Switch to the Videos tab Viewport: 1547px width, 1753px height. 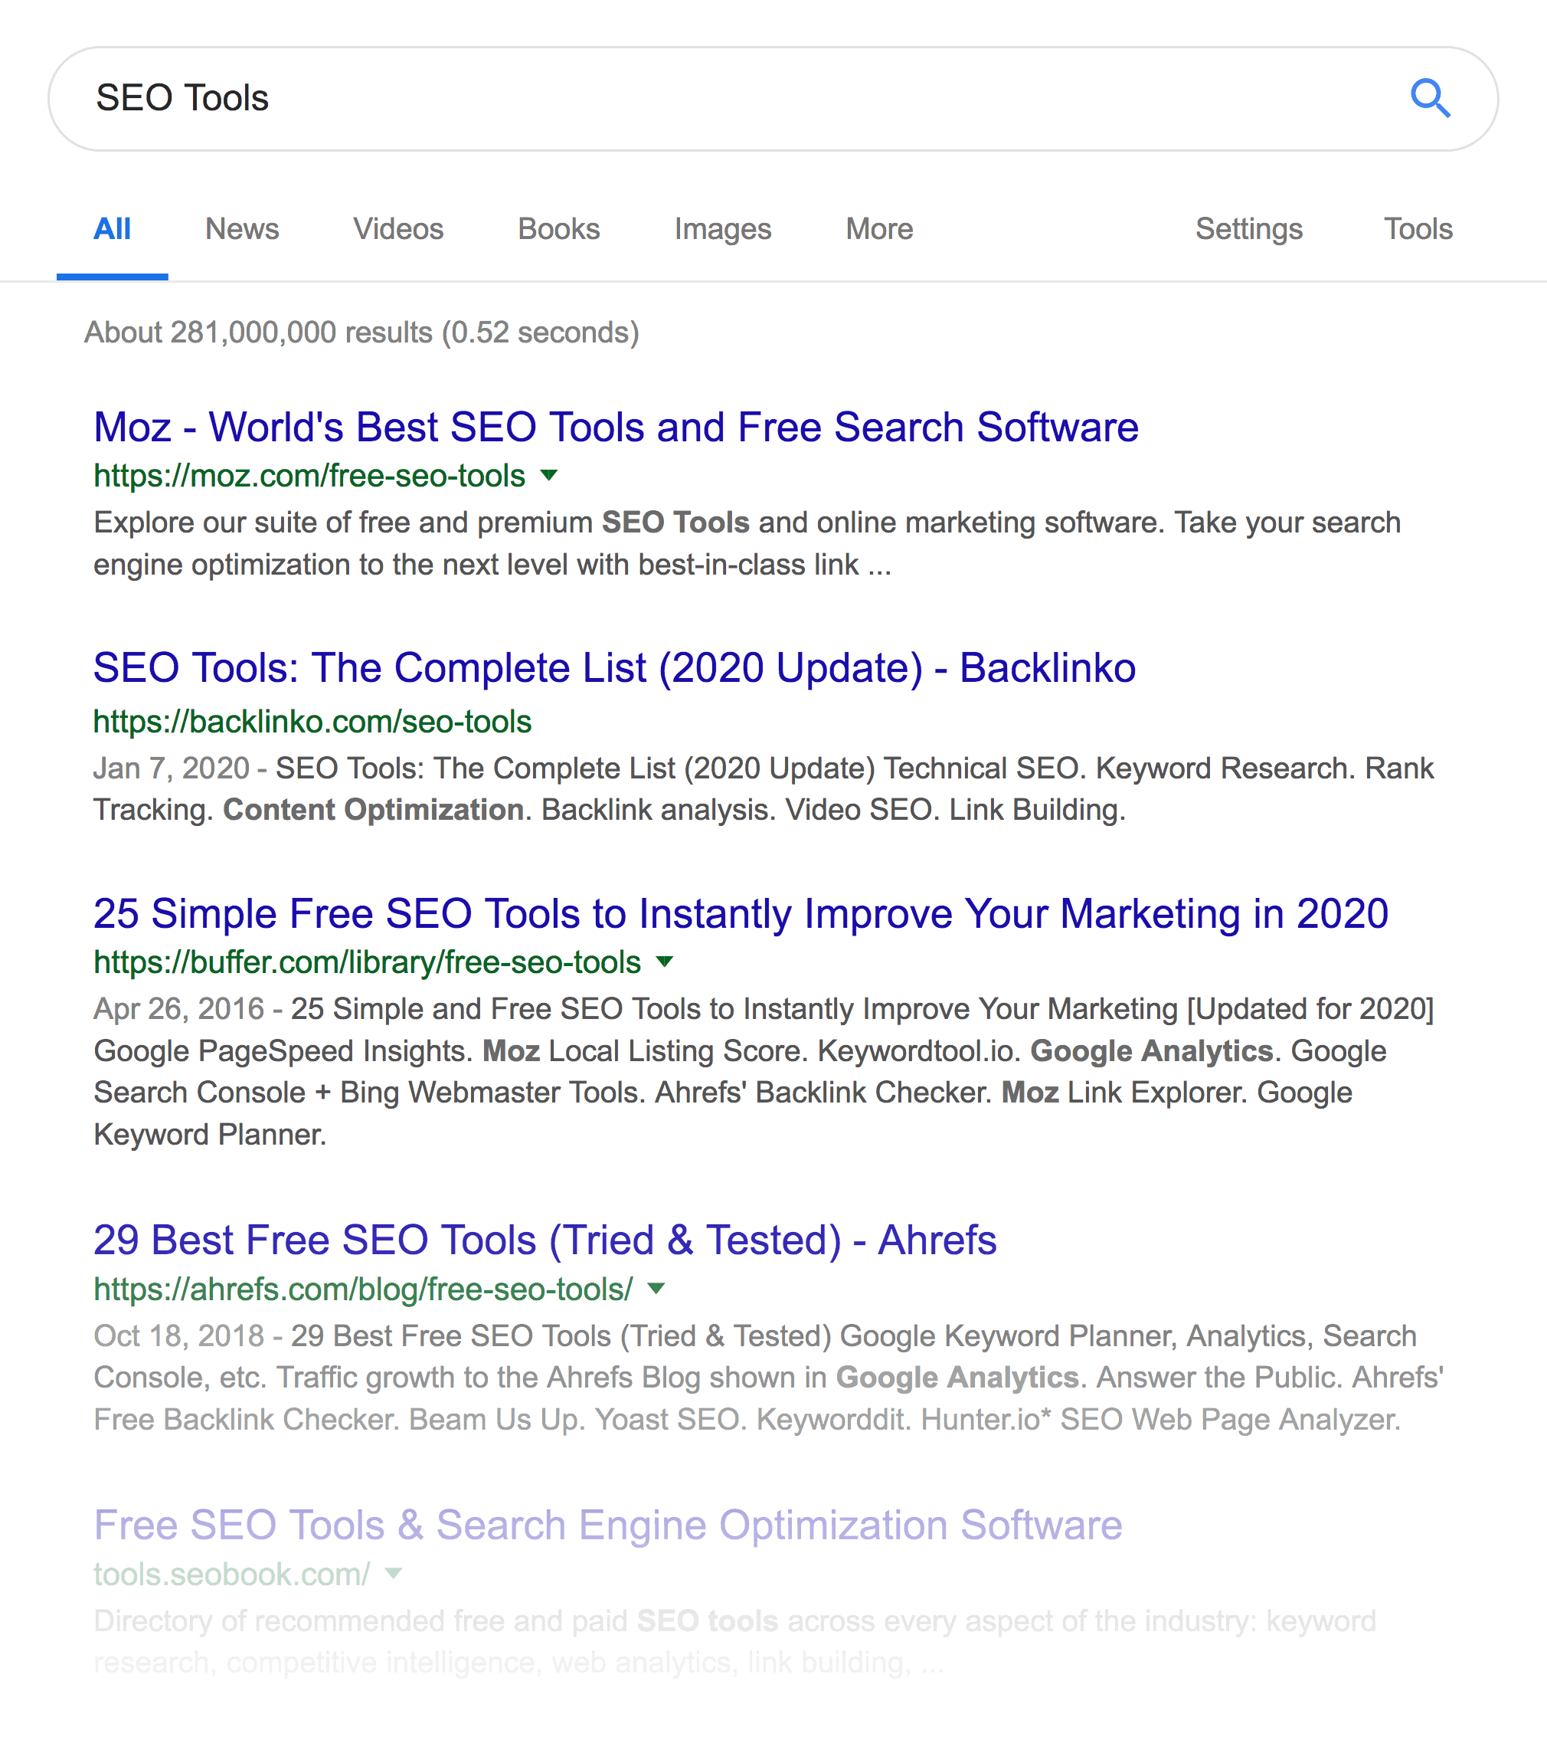pyautogui.click(x=398, y=229)
